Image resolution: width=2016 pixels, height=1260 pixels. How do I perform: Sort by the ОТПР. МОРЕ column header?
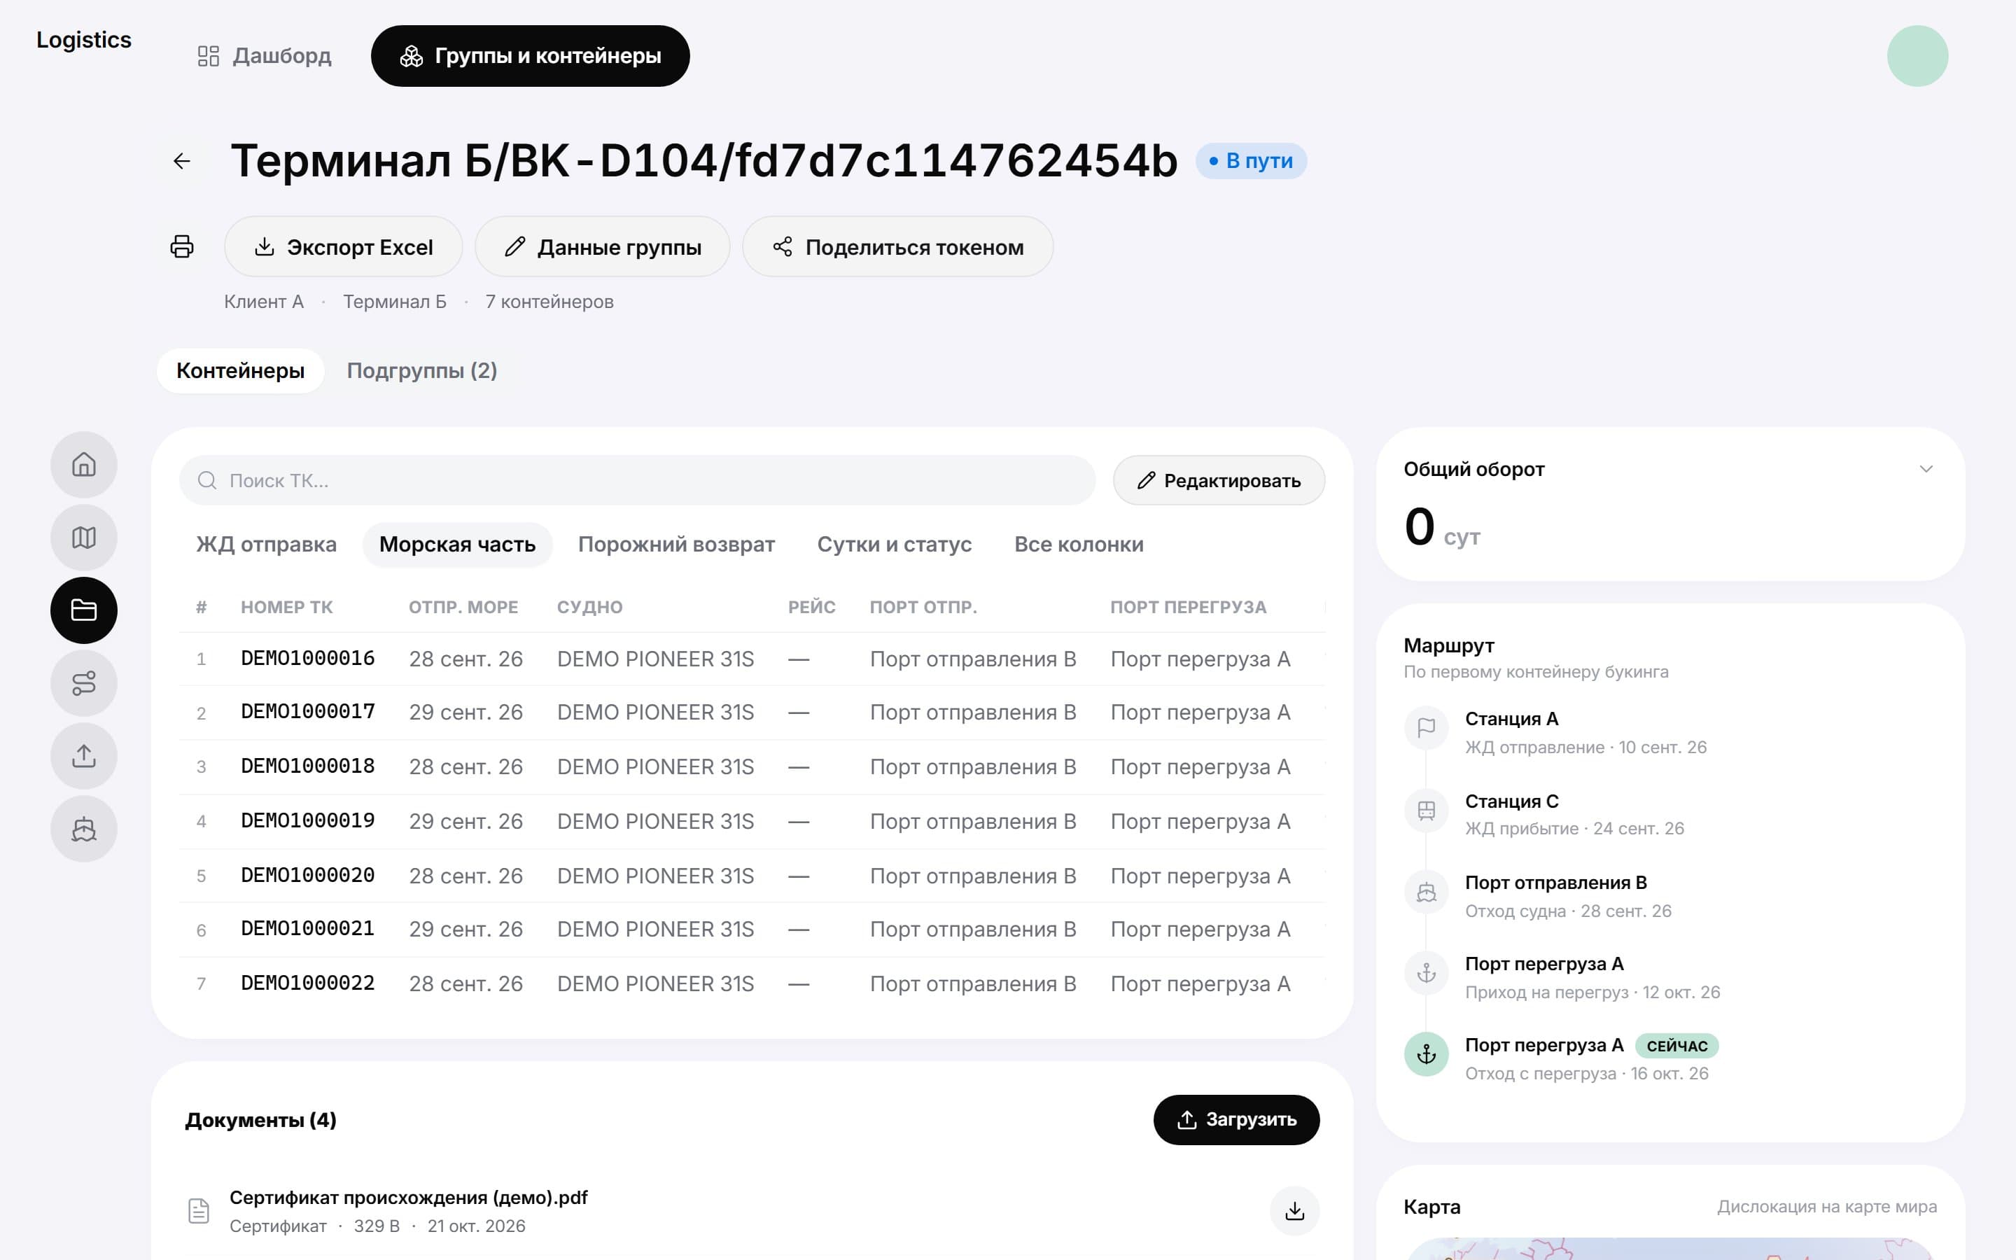point(463,608)
